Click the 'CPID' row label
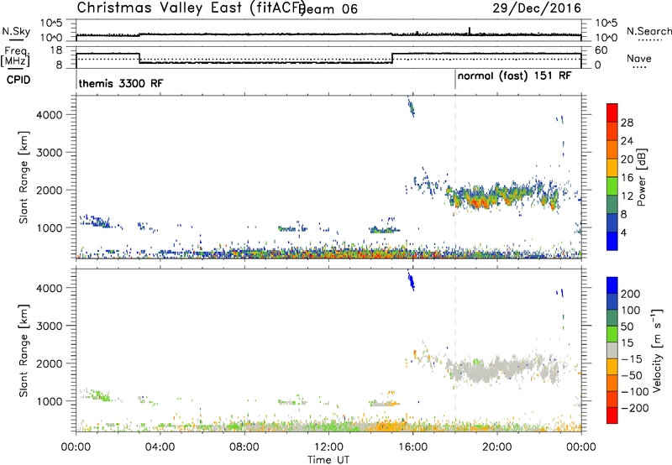This screenshot has height=465, width=672. click(18, 80)
